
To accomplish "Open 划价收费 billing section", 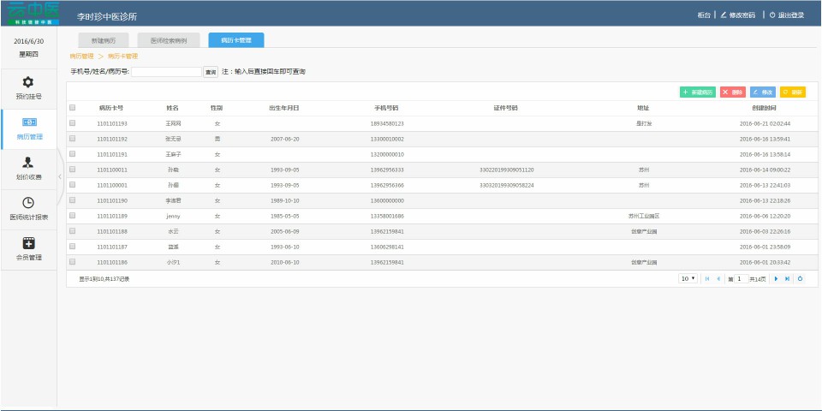I will click(28, 168).
